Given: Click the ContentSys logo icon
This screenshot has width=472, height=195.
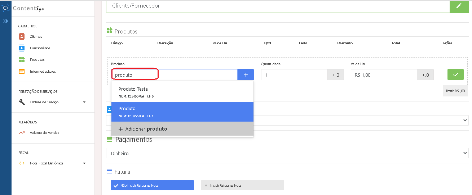Looking at the screenshot, I should [6, 8].
